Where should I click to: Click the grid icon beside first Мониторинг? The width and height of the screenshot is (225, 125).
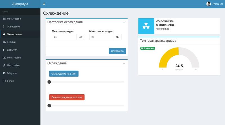click(4, 19)
